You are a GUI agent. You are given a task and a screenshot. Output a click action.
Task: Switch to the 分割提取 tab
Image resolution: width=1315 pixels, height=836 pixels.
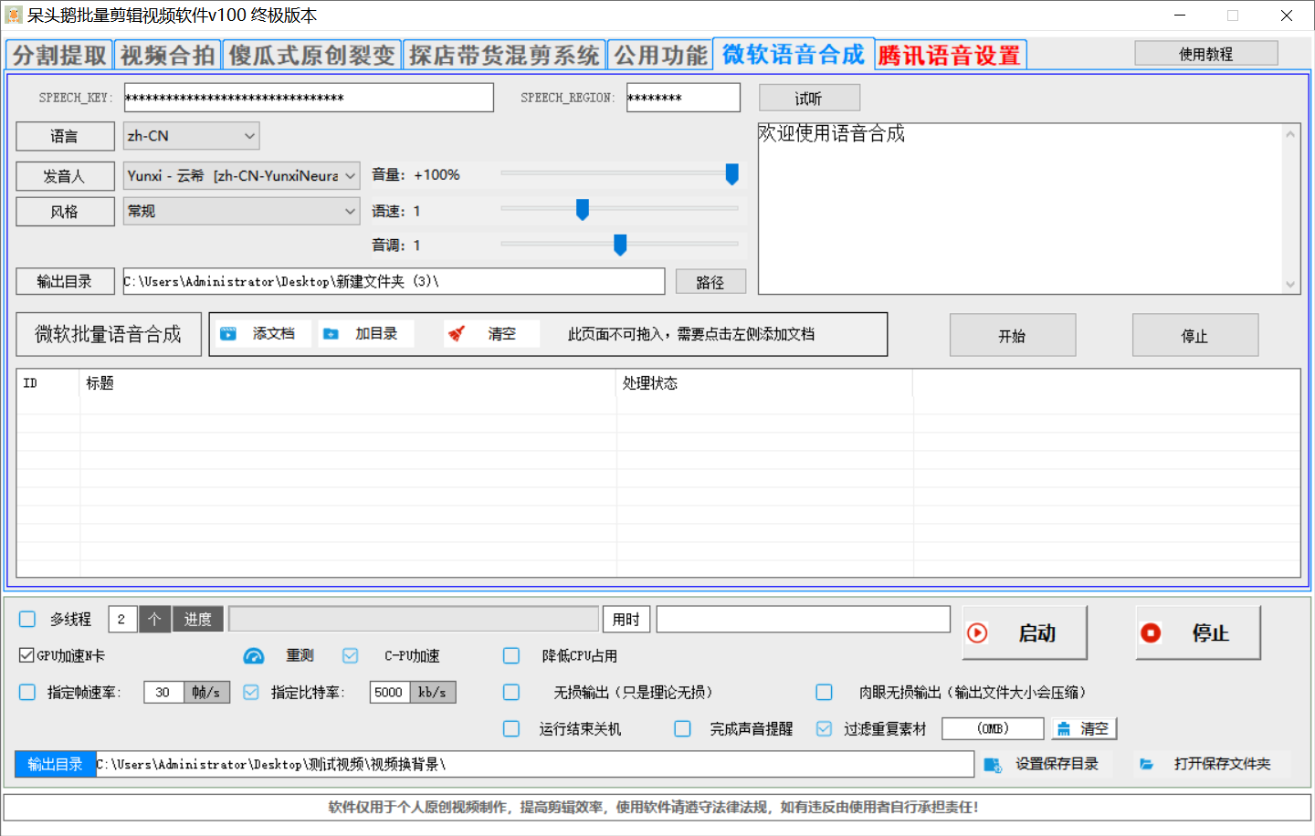pos(59,55)
